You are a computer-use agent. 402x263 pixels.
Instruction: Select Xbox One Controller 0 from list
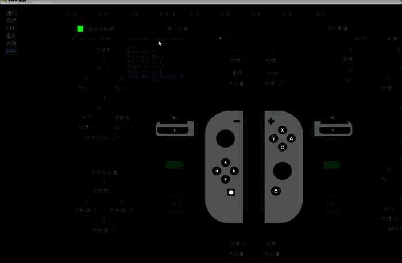click(x=155, y=76)
